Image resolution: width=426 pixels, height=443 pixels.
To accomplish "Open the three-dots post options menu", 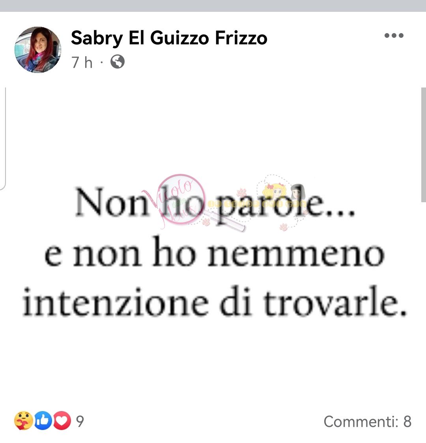I will click(394, 35).
